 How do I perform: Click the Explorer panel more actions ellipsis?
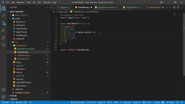tap(47, 7)
